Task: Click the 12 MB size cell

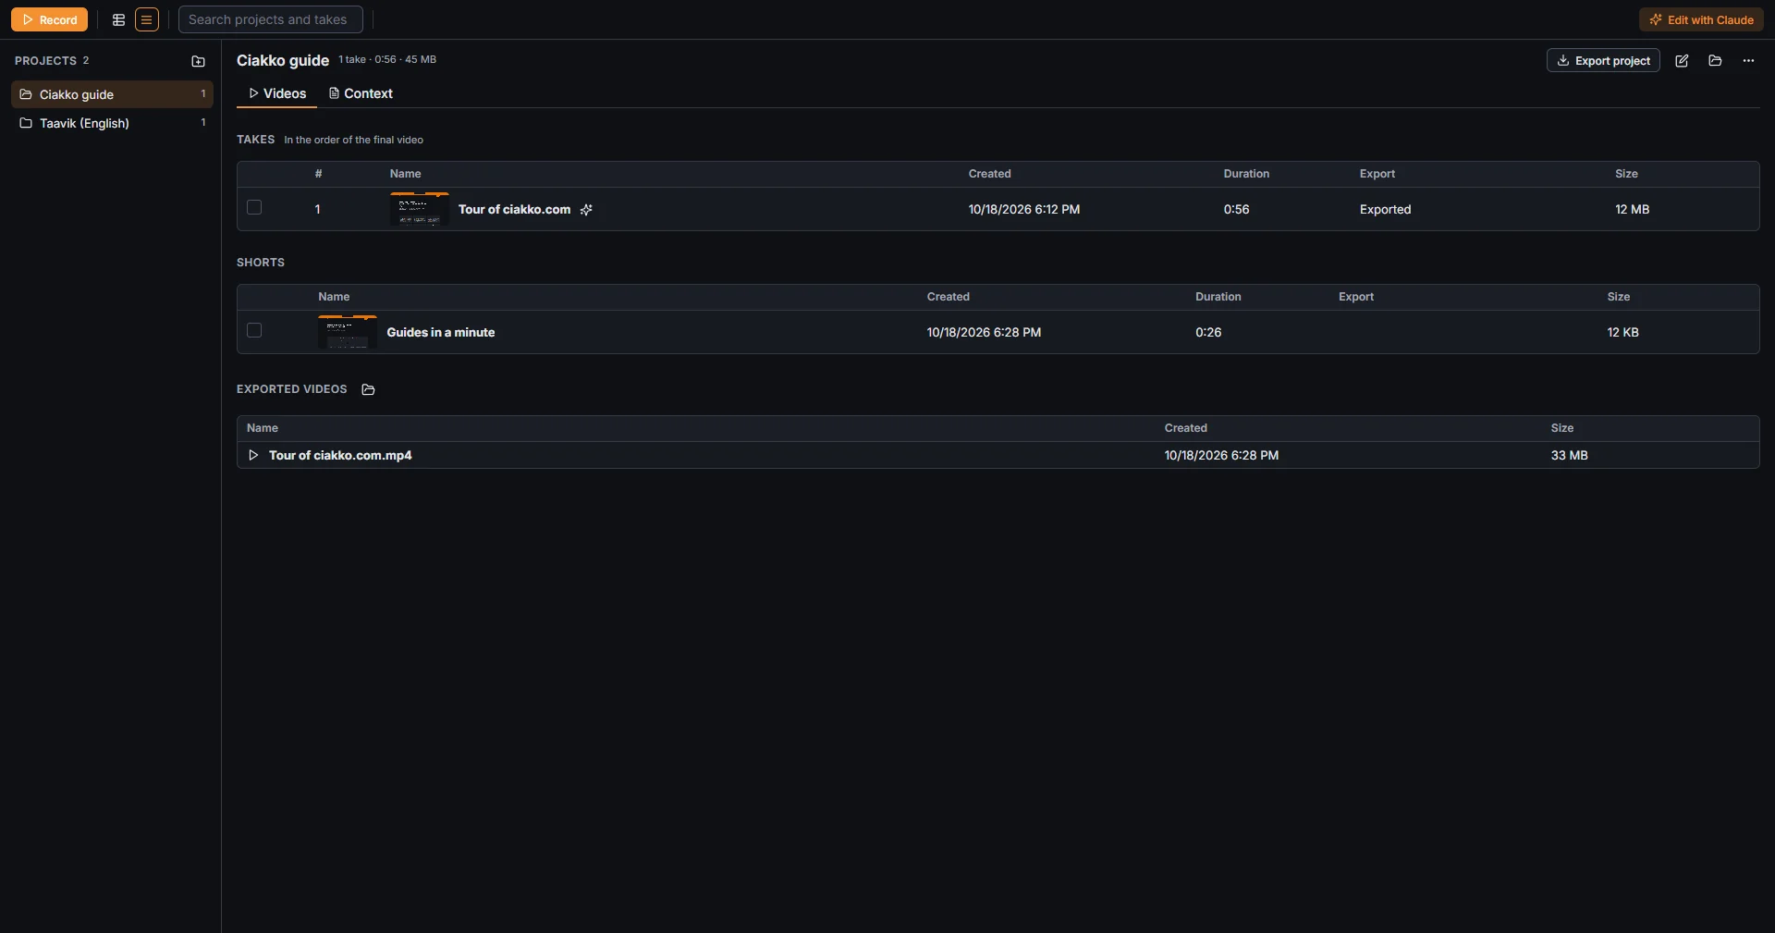Action: click(1632, 210)
